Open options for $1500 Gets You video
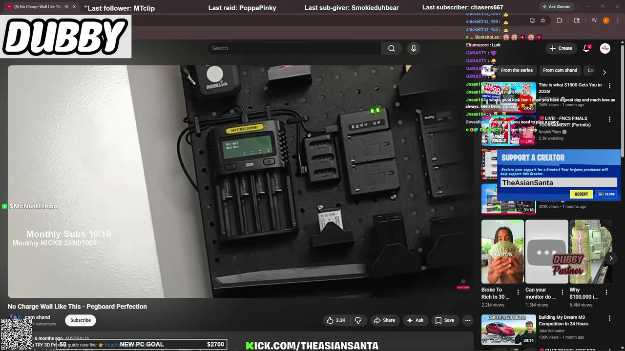 (x=609, y=86)
